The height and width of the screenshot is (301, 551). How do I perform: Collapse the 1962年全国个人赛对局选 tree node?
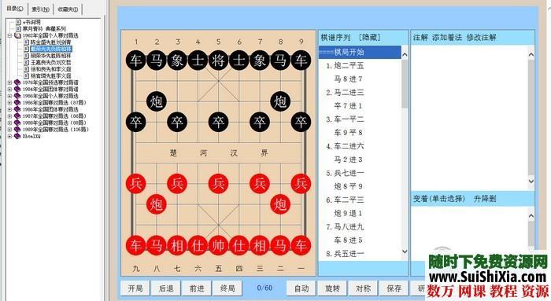(9, 35)
